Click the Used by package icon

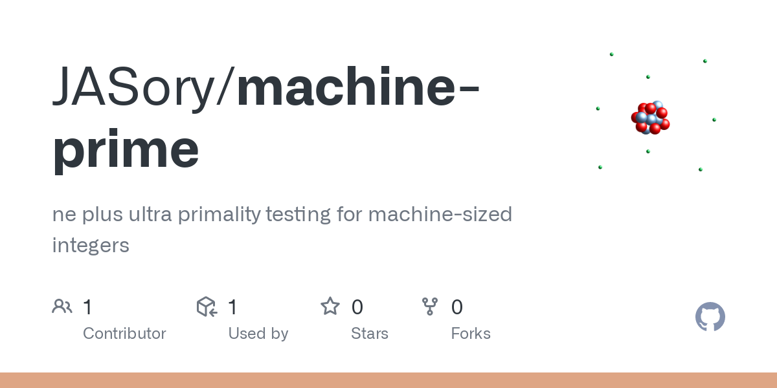tap(207, 306)
